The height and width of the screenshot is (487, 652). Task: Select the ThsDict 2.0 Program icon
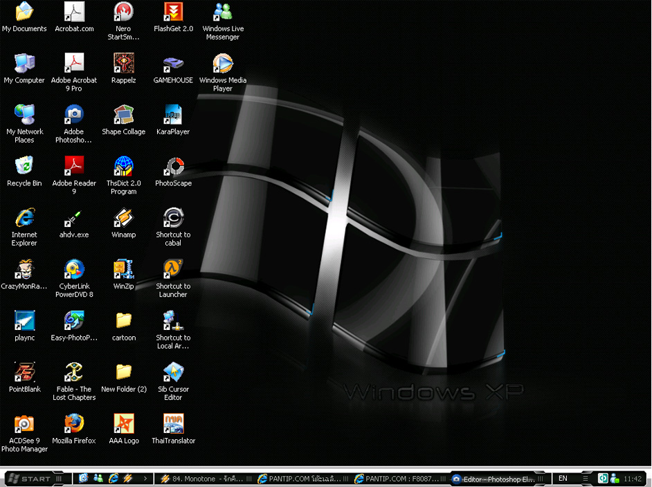tap(123, 175)
